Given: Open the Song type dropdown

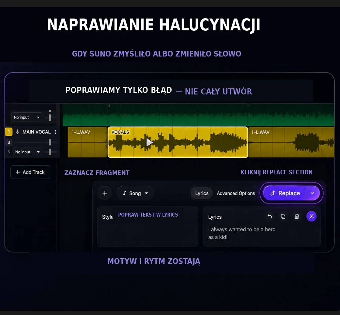Looking at the screenshot, I should click(135, 193).
